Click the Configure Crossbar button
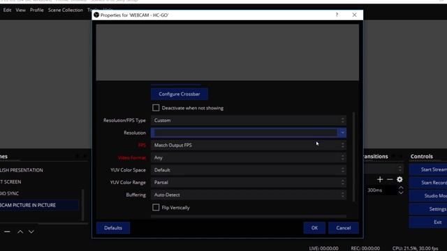This screenshot has width=447, height=251. tap(179, 94)
